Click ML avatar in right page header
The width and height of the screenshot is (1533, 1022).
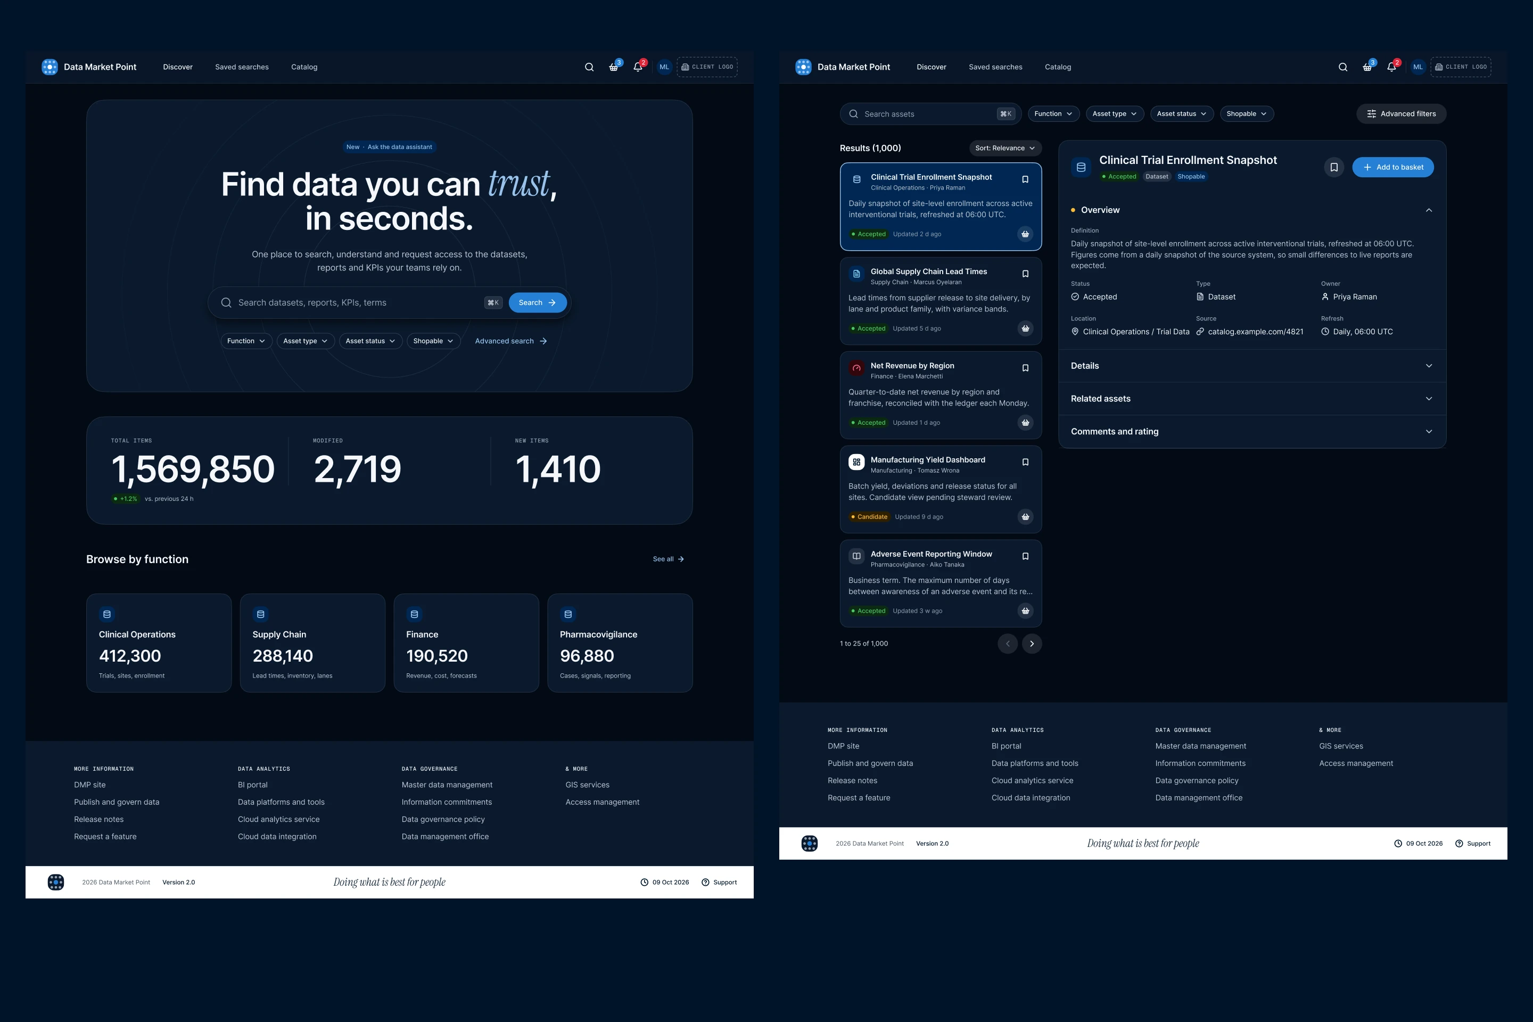[1417, 67]
